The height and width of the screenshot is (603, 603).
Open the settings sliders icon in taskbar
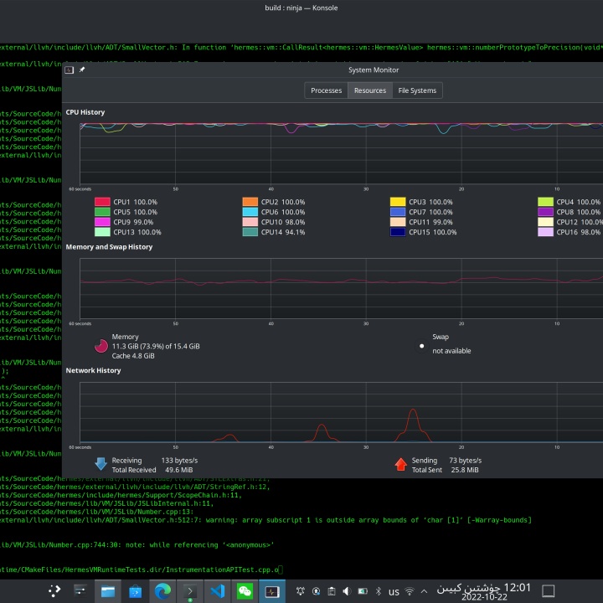click(80, 591)
